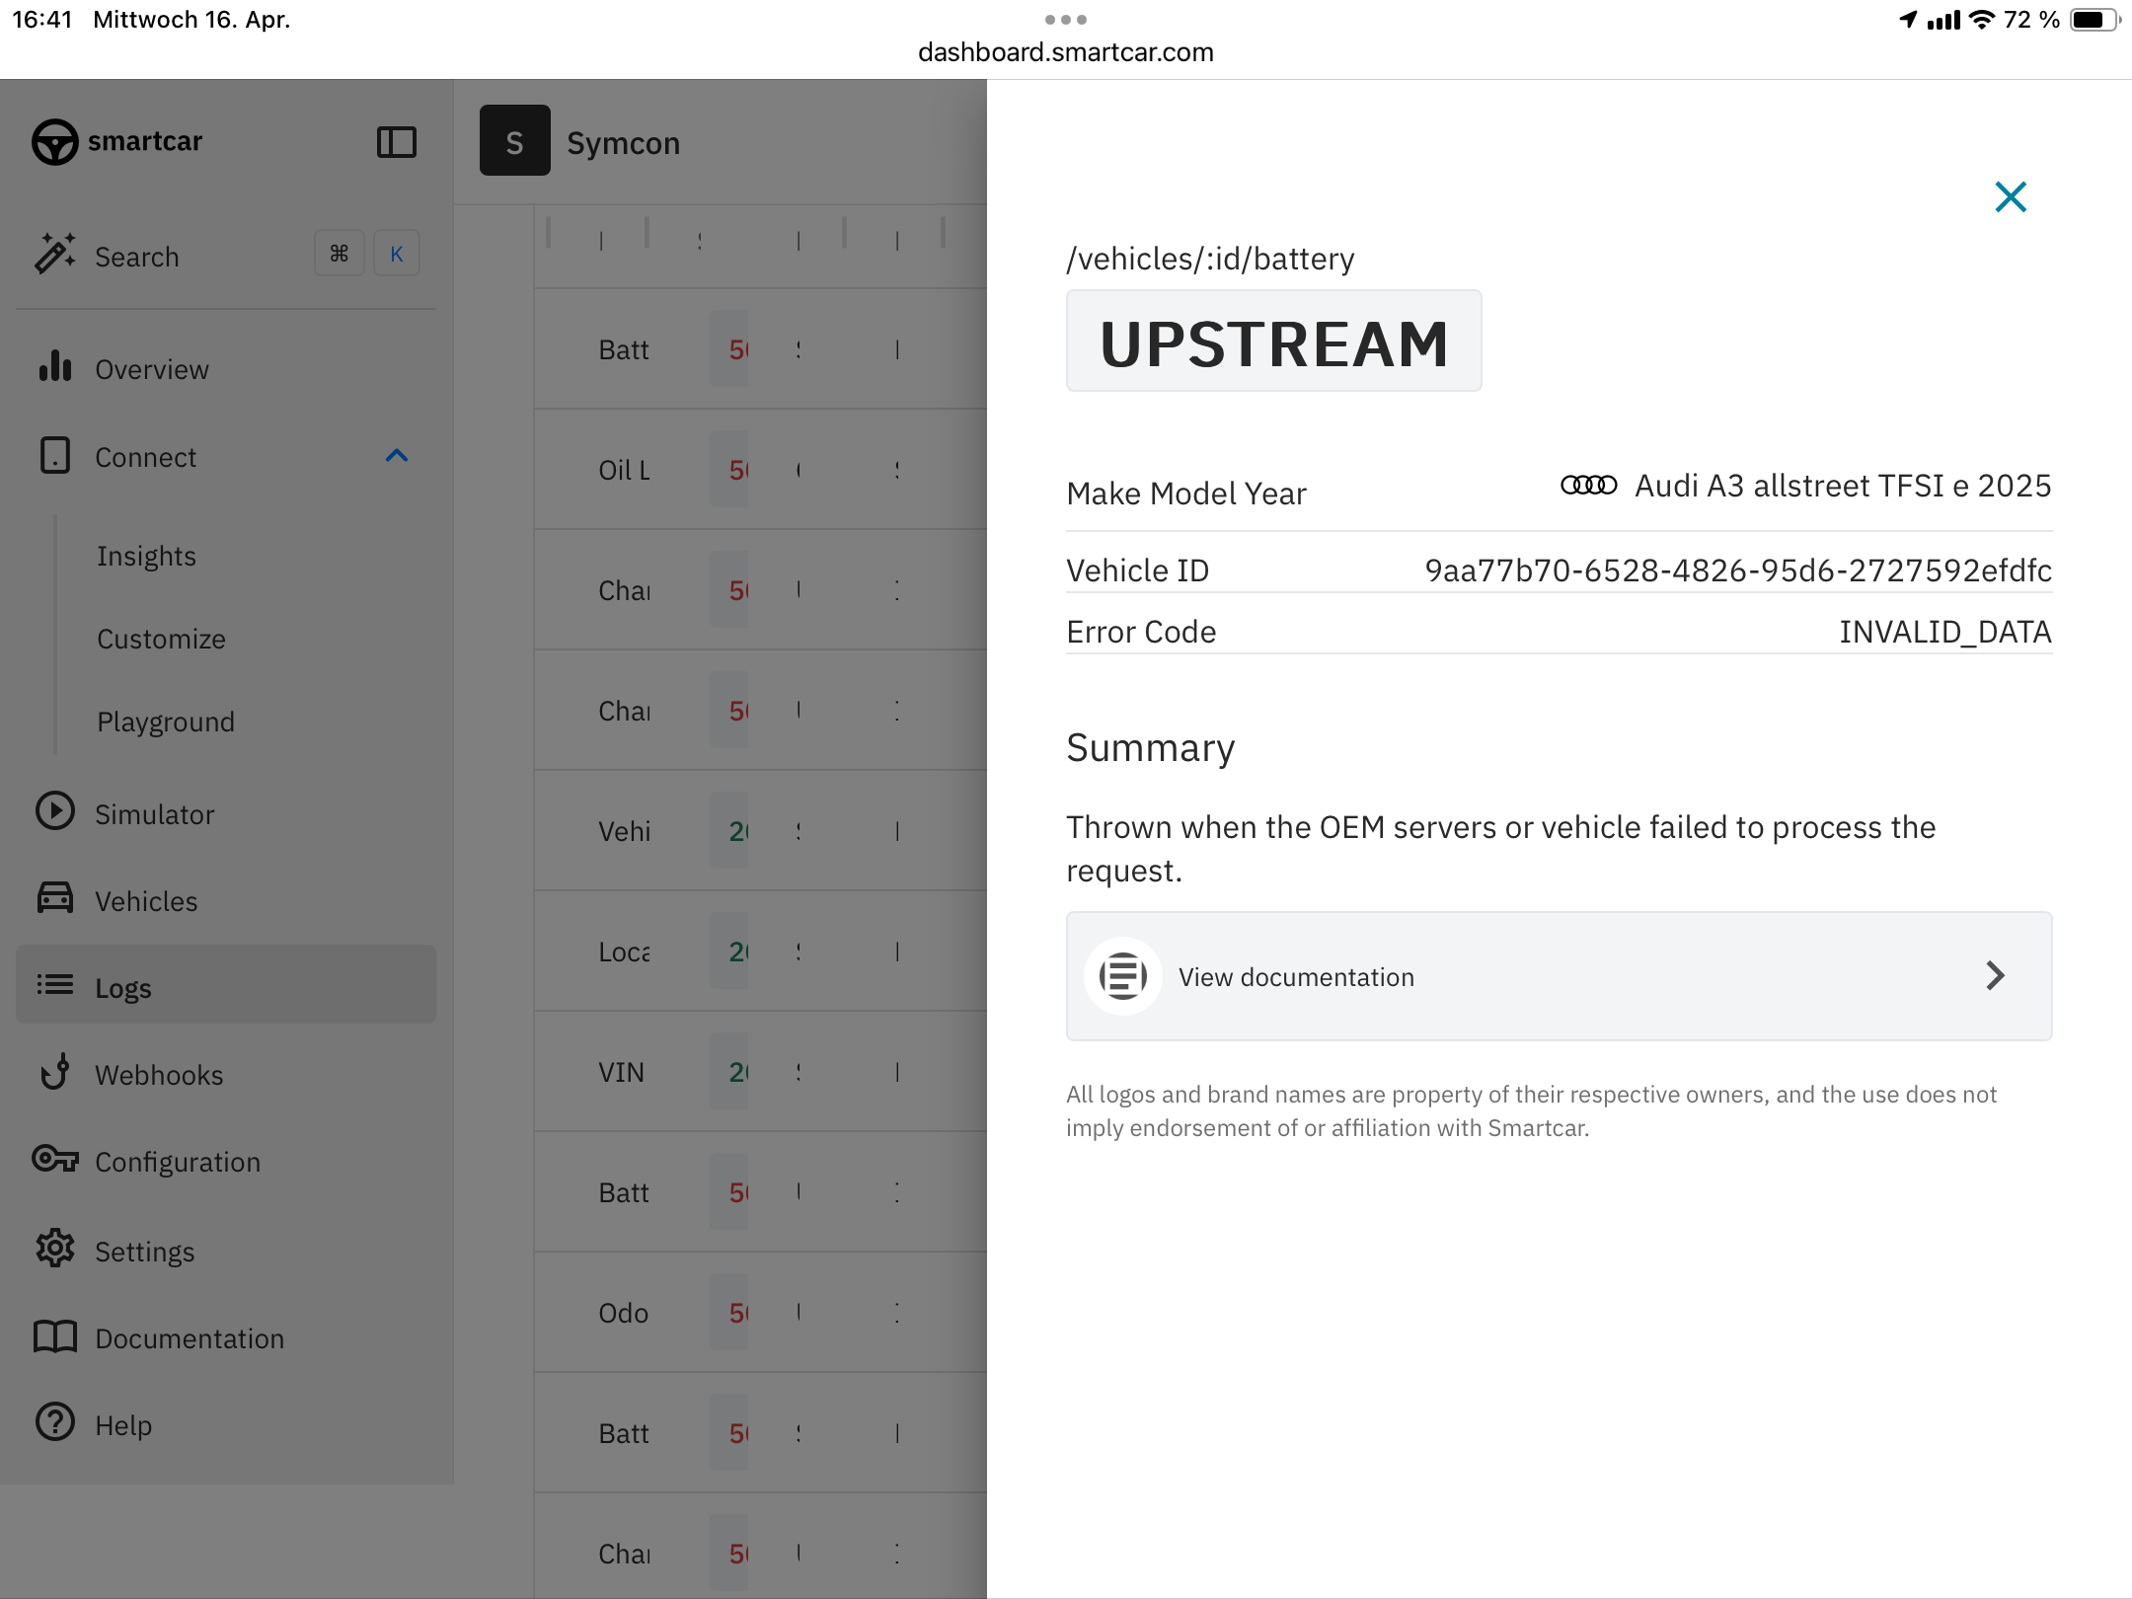Select the vehicle ID value 9aa77b70
This screenshot has width=2132, height=1599.
tap(1738, 571)
